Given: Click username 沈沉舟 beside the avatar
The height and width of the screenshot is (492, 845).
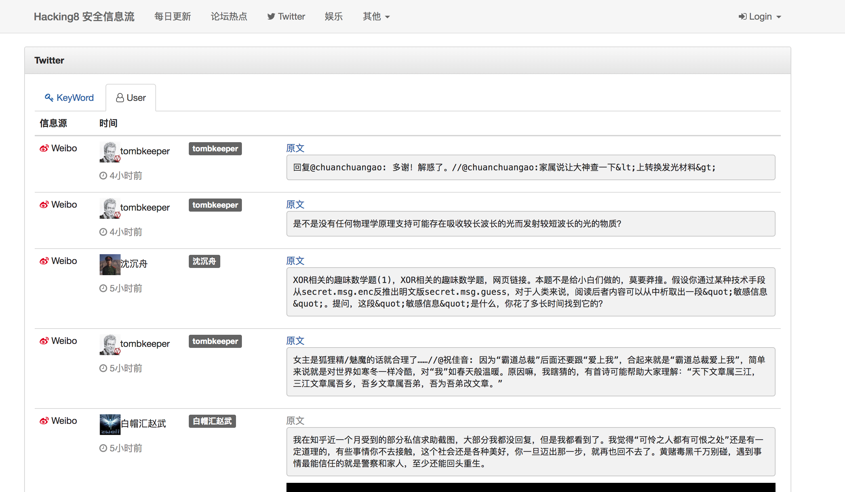Looking at the screenshot, I should pyautogui.click(x=134, y=264).
